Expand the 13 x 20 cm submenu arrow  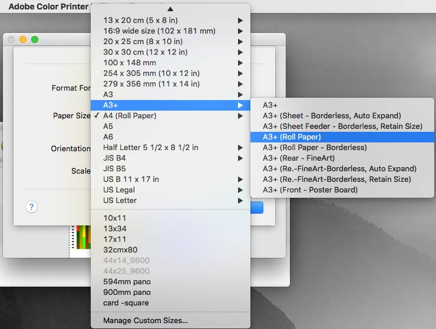[240, 21]
